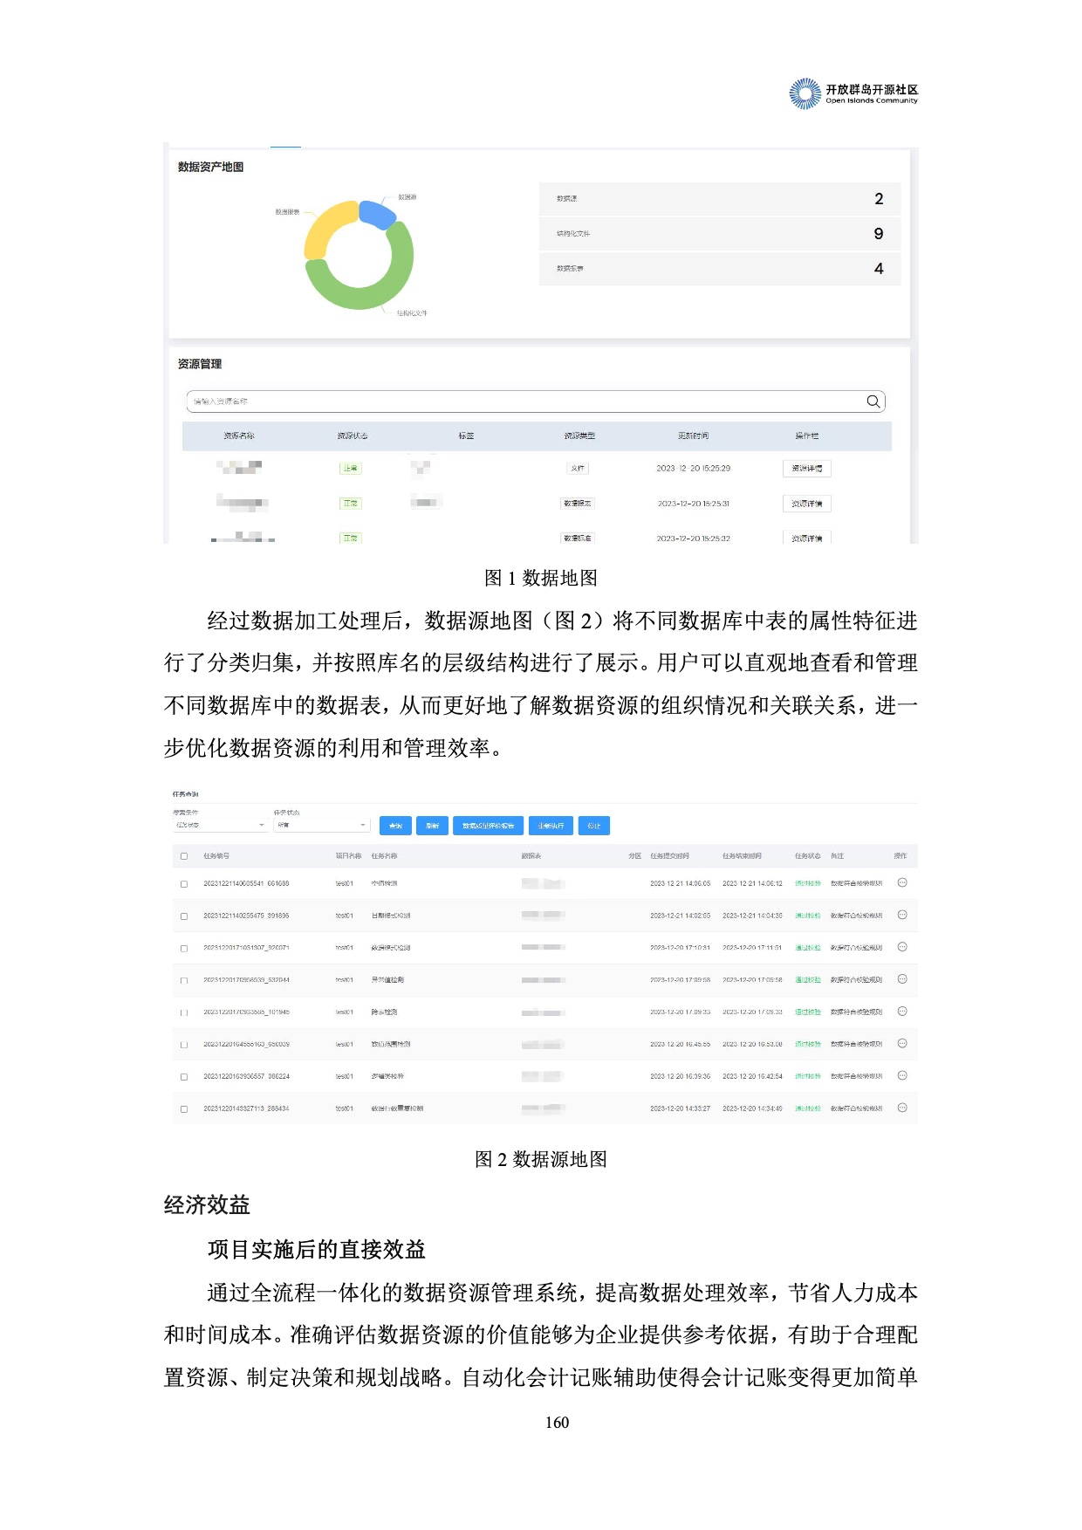The width and height of the screenshot is (1082, 1530).
Task: Click the Open Islands Community logo
Action: (x=853, y=94)
